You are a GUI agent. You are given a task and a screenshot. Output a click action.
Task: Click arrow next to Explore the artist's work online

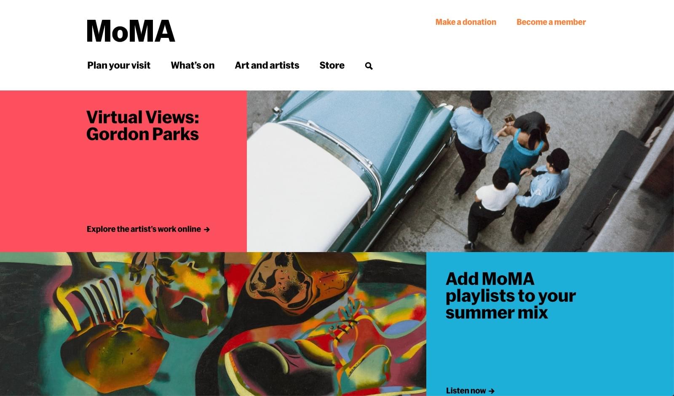coord(207,229)
